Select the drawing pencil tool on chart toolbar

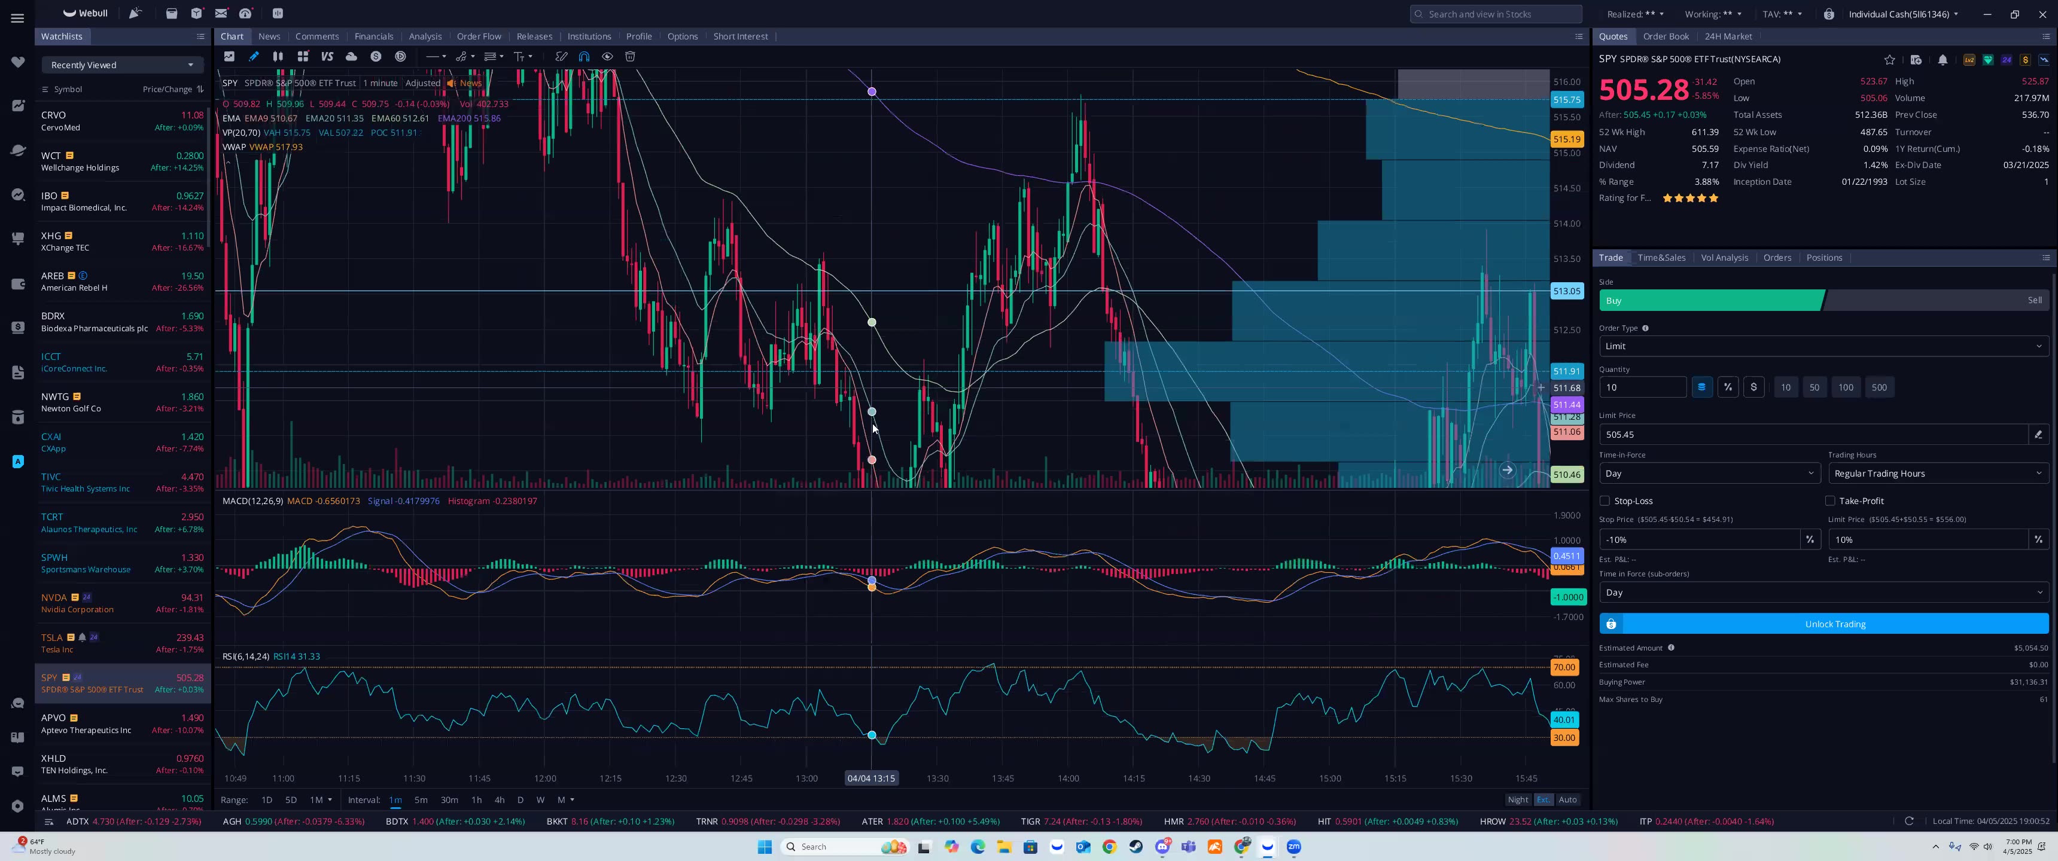pyautogui.click(x=253, y=56)
